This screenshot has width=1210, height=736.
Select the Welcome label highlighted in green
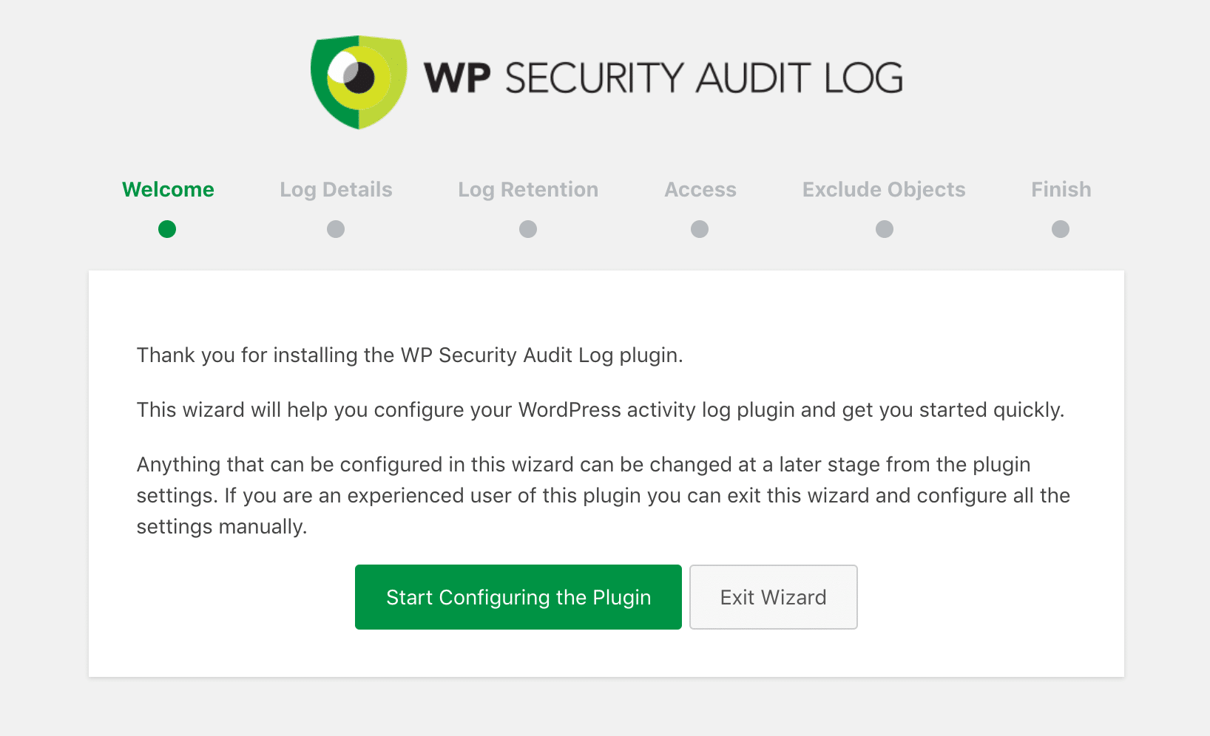[167, 189]
